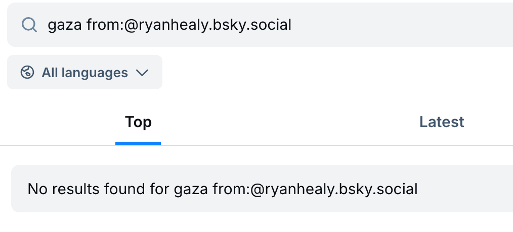Expand the All languages chevron arrow
This screenshot has width=513, height=232.
click(x=142, y=73)
